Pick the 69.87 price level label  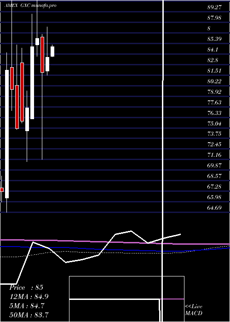tap(214, 166)
